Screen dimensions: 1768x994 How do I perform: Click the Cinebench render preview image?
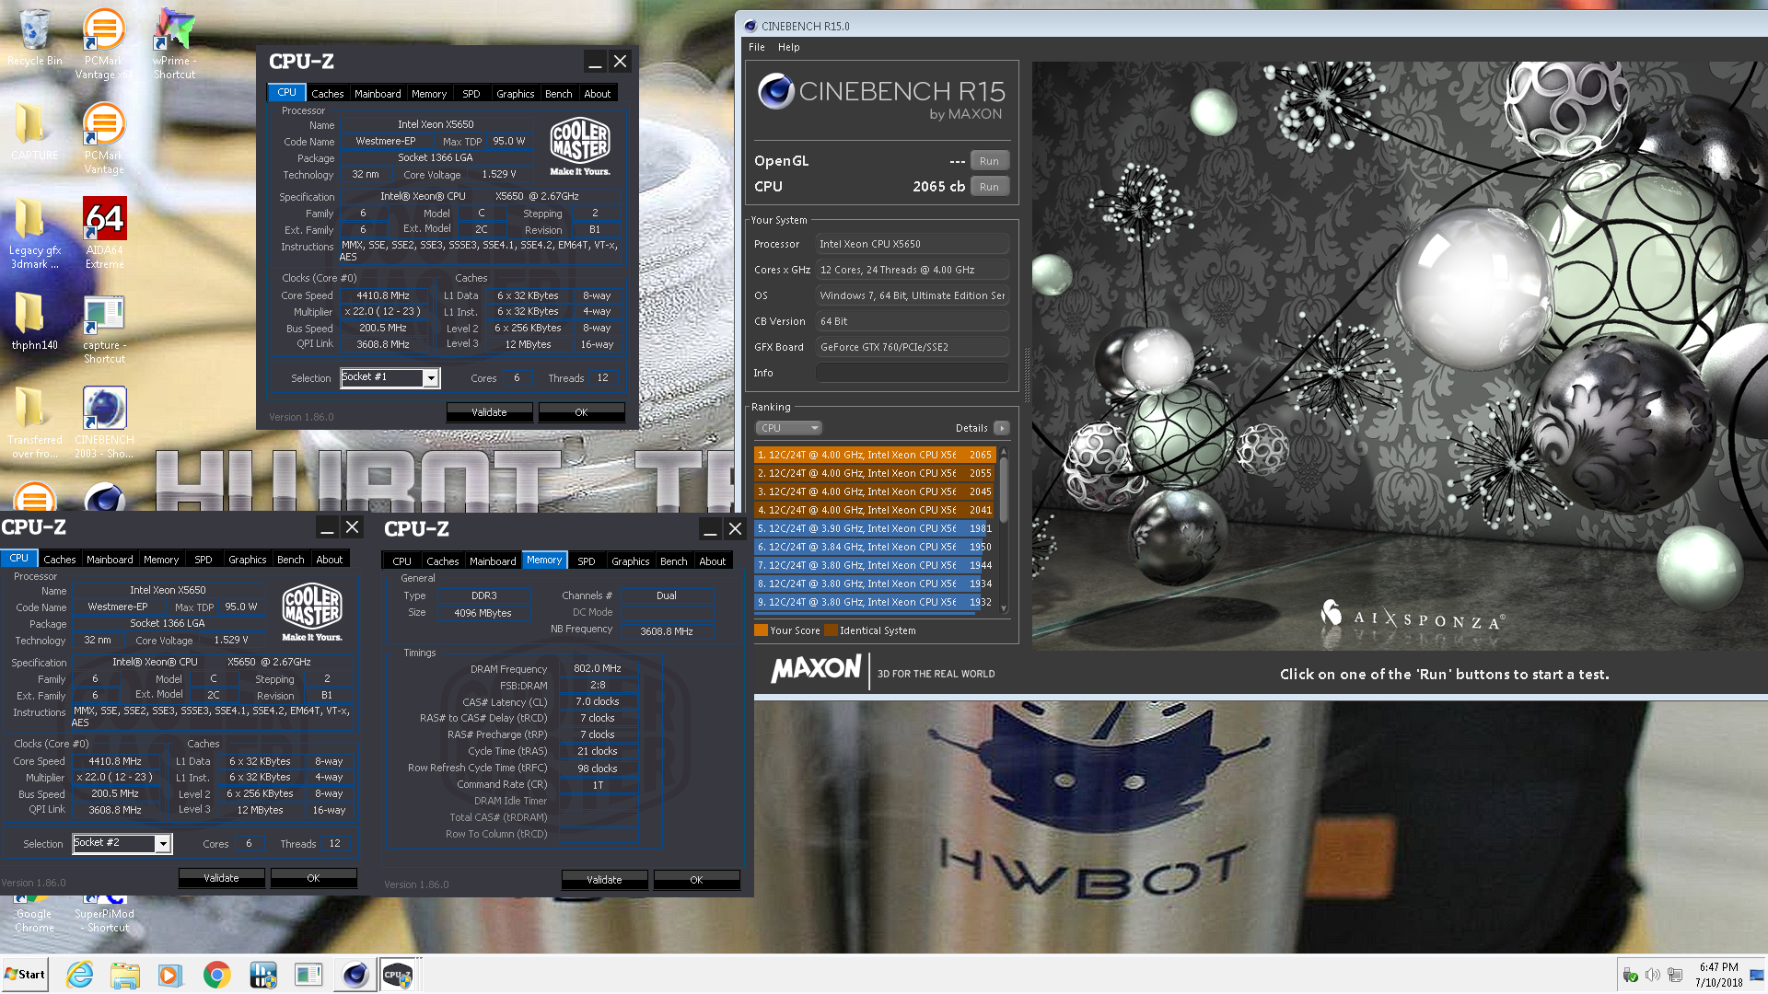(1400, 356)
